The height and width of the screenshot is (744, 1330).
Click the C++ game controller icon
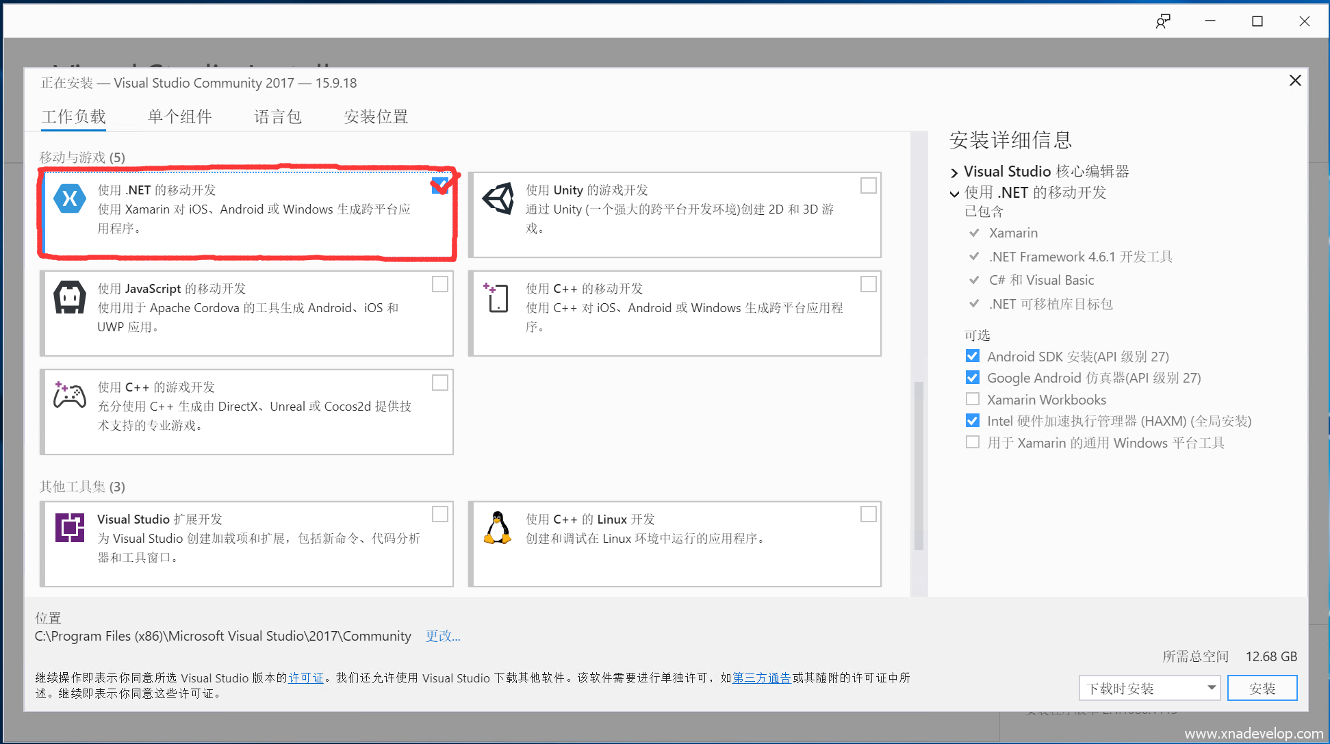click(70, 396)
